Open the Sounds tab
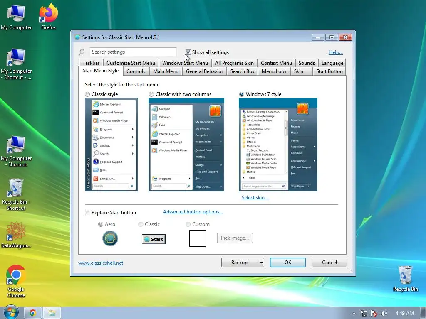The width and height of the screenshot is (426, 319). pyautogui.click(x=307, y=63)
